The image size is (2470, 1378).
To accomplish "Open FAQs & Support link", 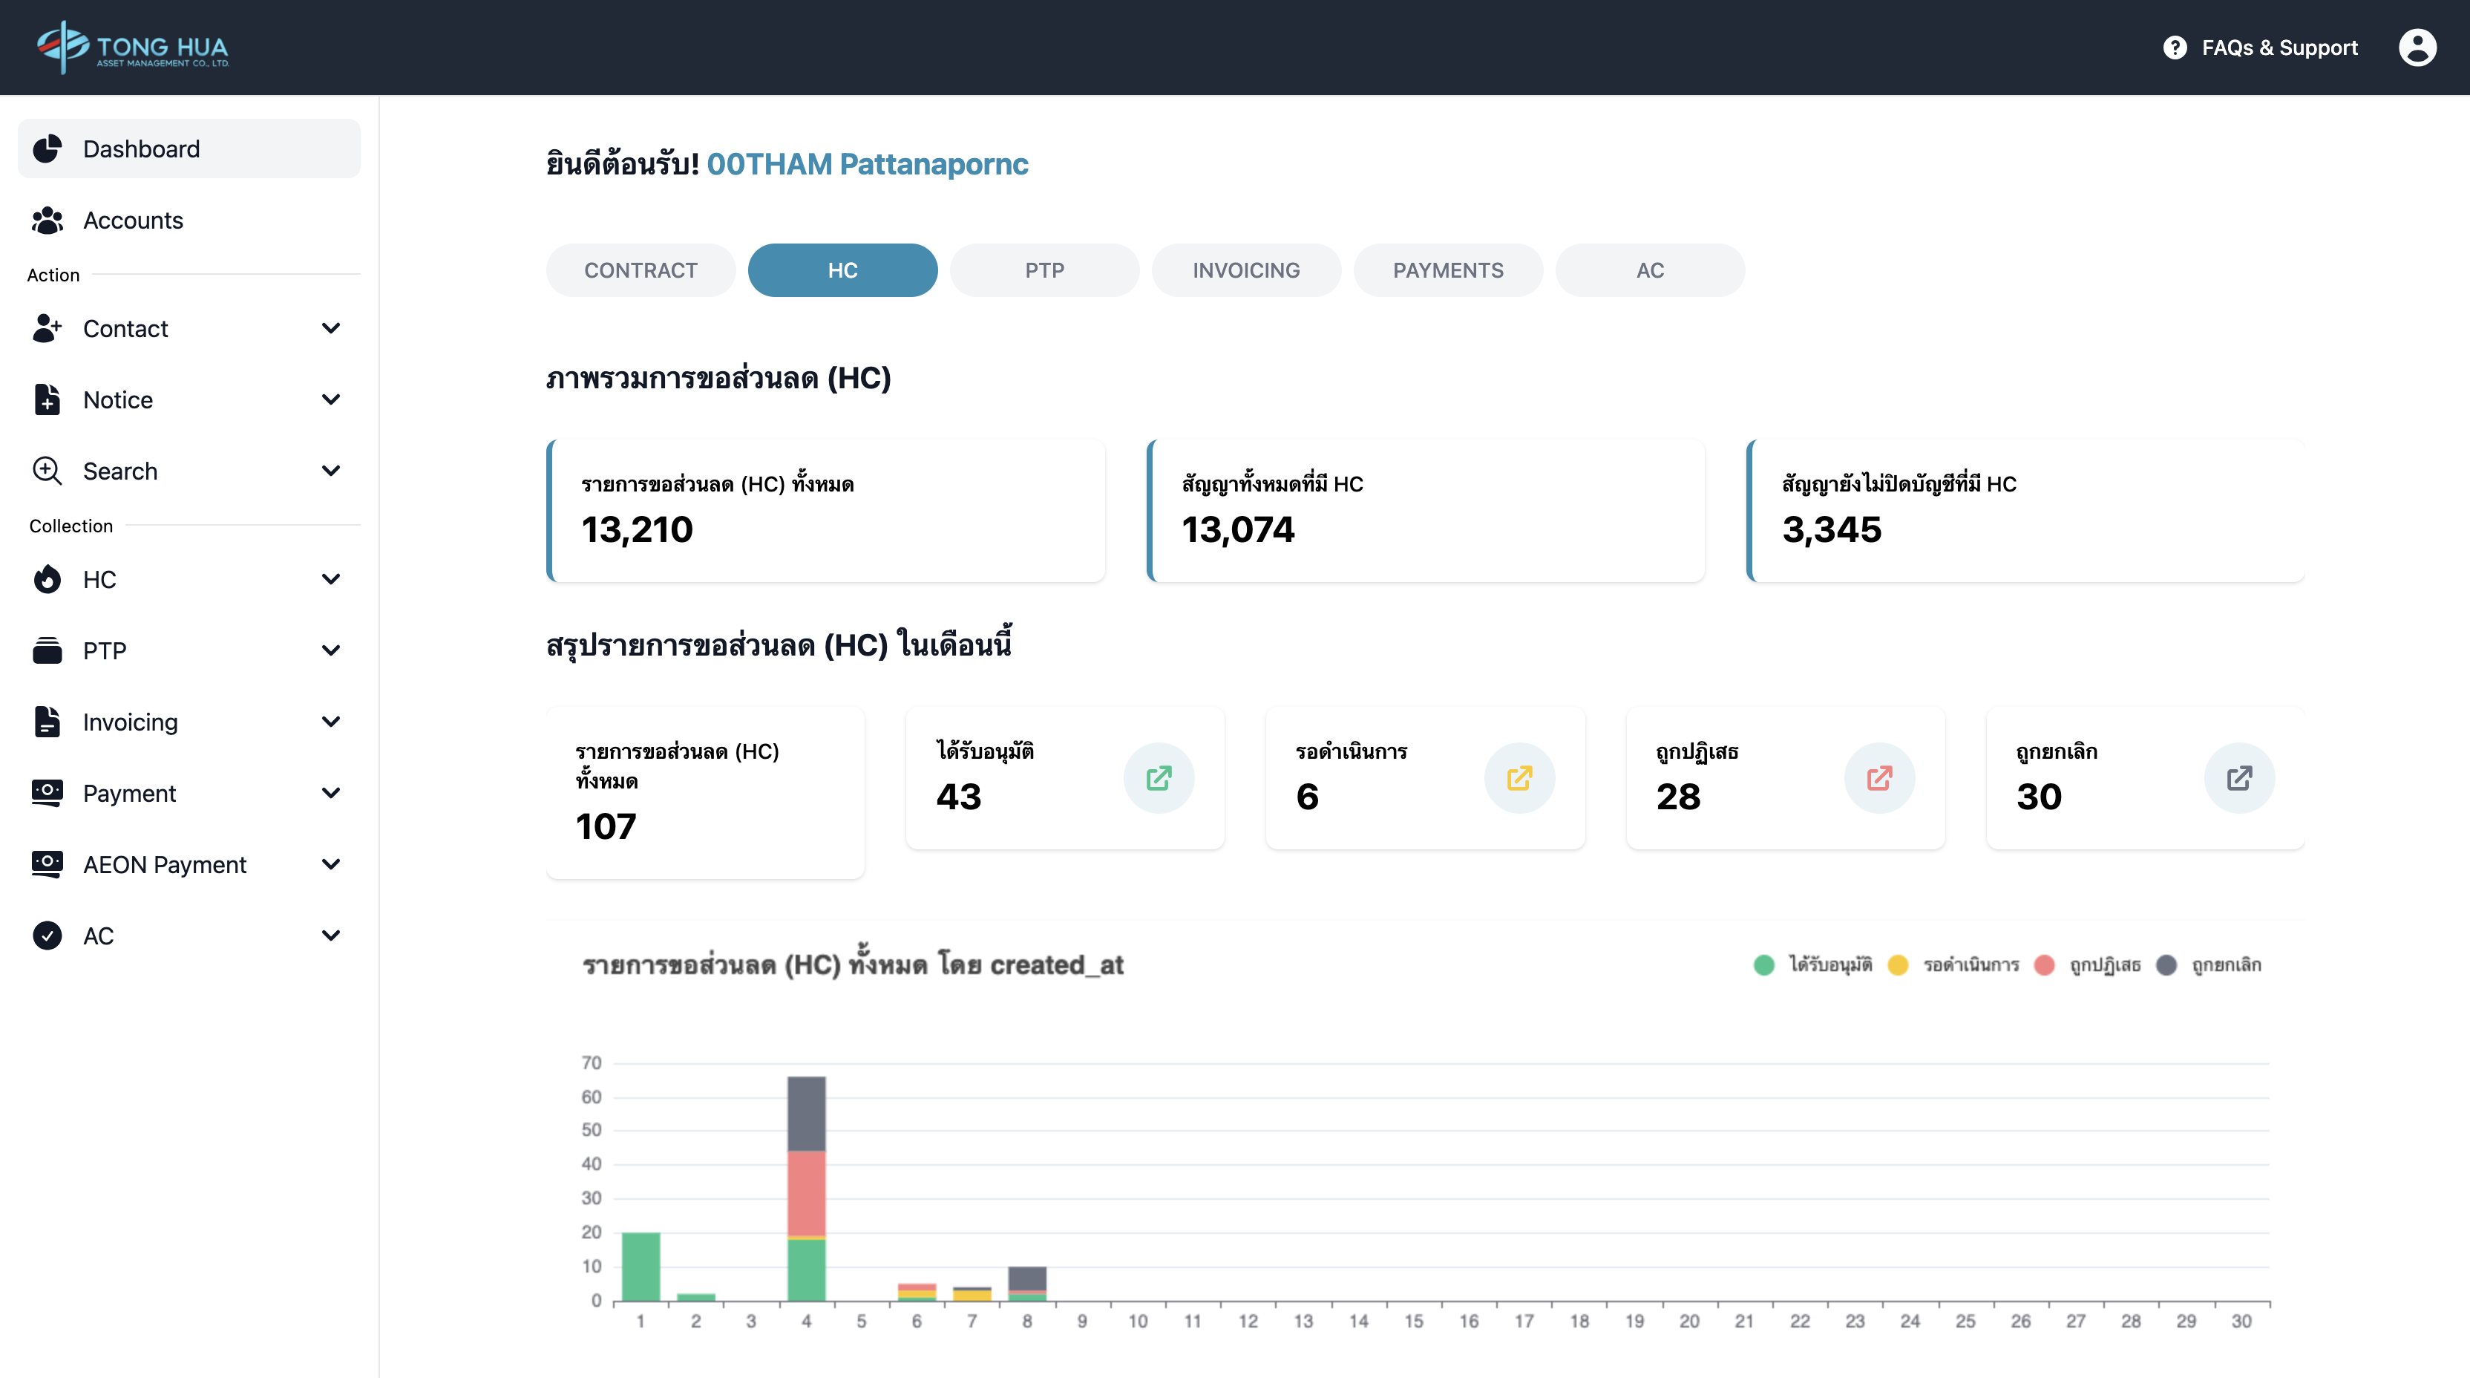I will pyautogui.click(x=2279, y=47).
